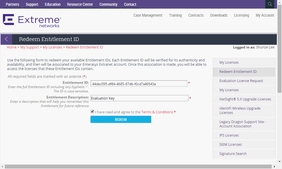Image resolution: width=282 pixels, height=169 pixels.
Task: Go to the Training section
Action: tap(175, 15)
